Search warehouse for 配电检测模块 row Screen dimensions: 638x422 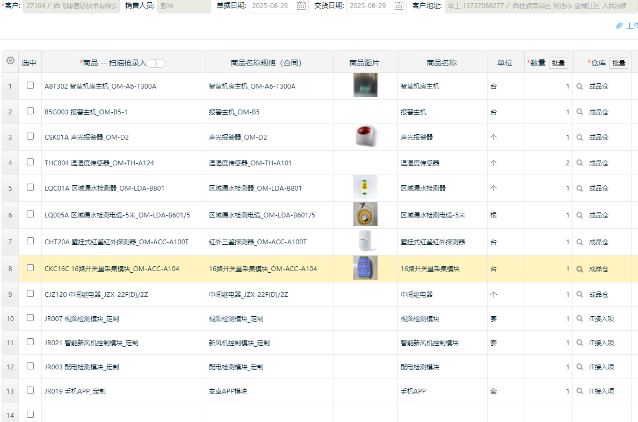tap(580, 367)
